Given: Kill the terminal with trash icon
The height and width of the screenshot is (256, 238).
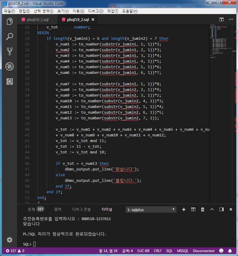Looking at the screenshot, I should click(x=202, y=209).
